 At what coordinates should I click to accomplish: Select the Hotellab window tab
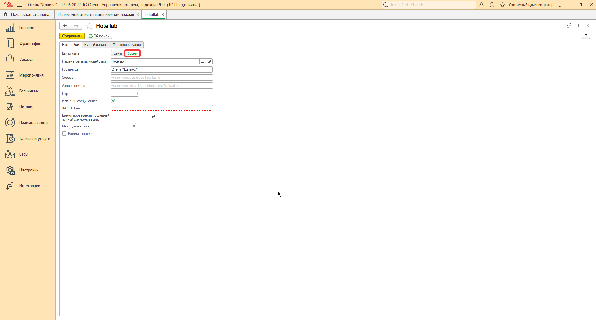pyautogui.click(x=152, y=14)
